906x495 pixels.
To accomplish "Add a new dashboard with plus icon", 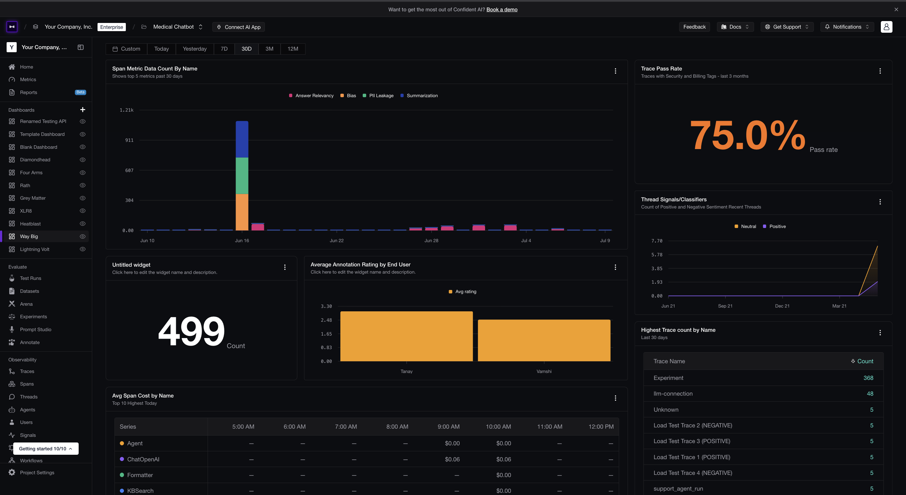I will pos(83,110).
